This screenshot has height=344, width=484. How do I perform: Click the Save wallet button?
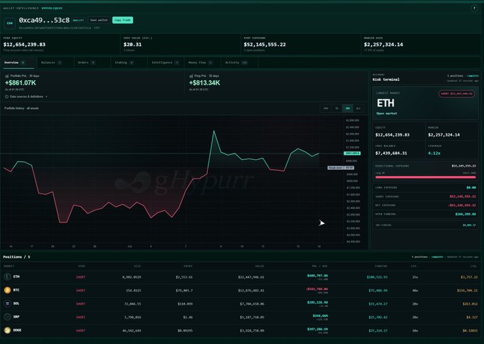coord(99,20)
